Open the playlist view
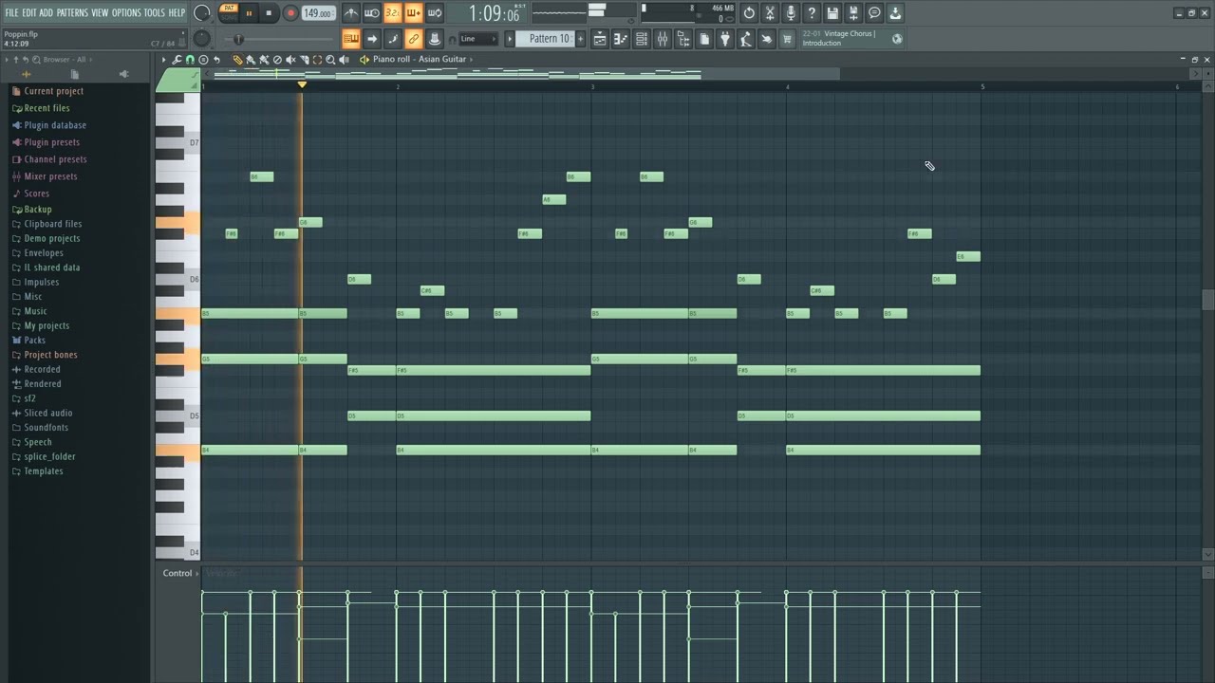 pyautogui.click(x=600, y=39)
